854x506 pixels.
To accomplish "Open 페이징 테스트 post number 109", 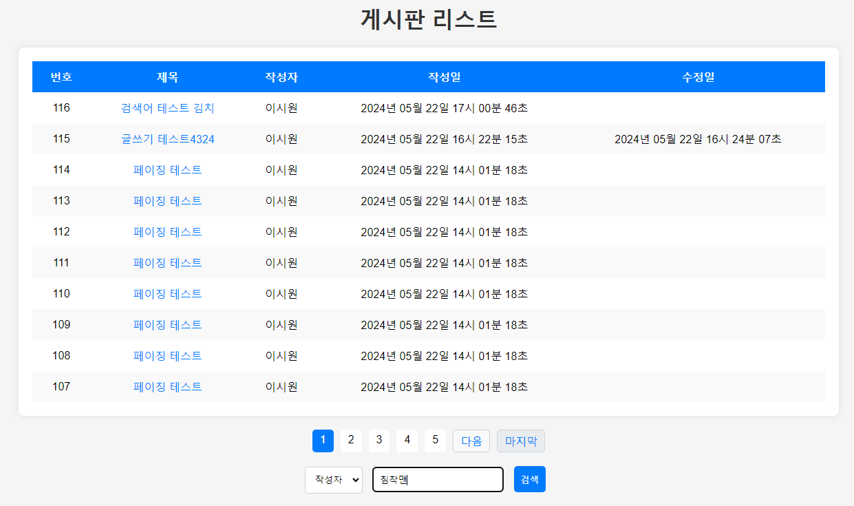I will point(168,325).
